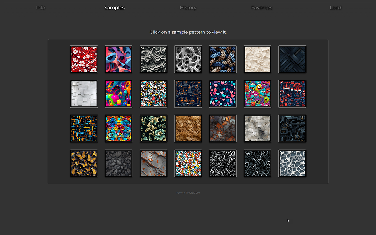Select the crumpled cream paper texture
The image size is (376, 235).
point(257,59)
